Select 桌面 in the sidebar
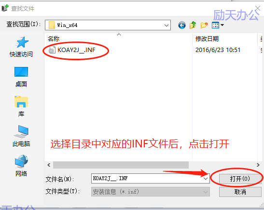The image size is (264, 210). pyautogui.click(x=21, y=77)
